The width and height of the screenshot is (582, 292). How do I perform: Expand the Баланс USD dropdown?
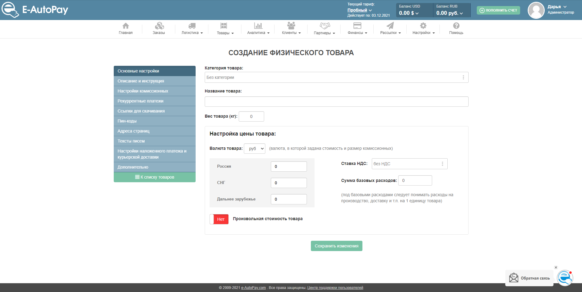pyautogui.click(x=409, y=13)
